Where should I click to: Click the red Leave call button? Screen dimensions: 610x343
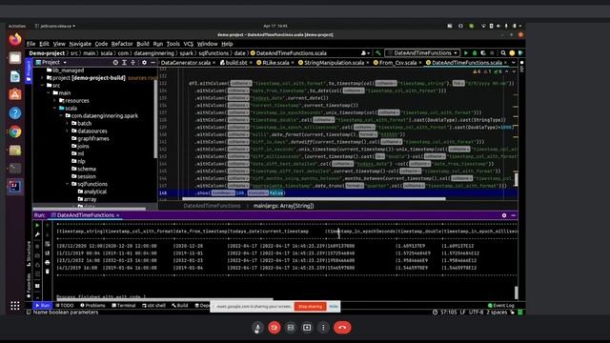tap(342, 328)
